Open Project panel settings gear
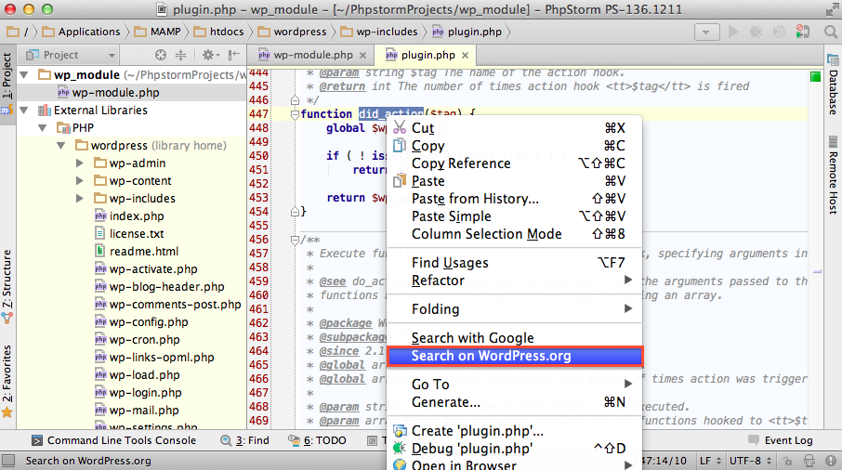Viewport: 842px width, 470px height. (210, 55)
